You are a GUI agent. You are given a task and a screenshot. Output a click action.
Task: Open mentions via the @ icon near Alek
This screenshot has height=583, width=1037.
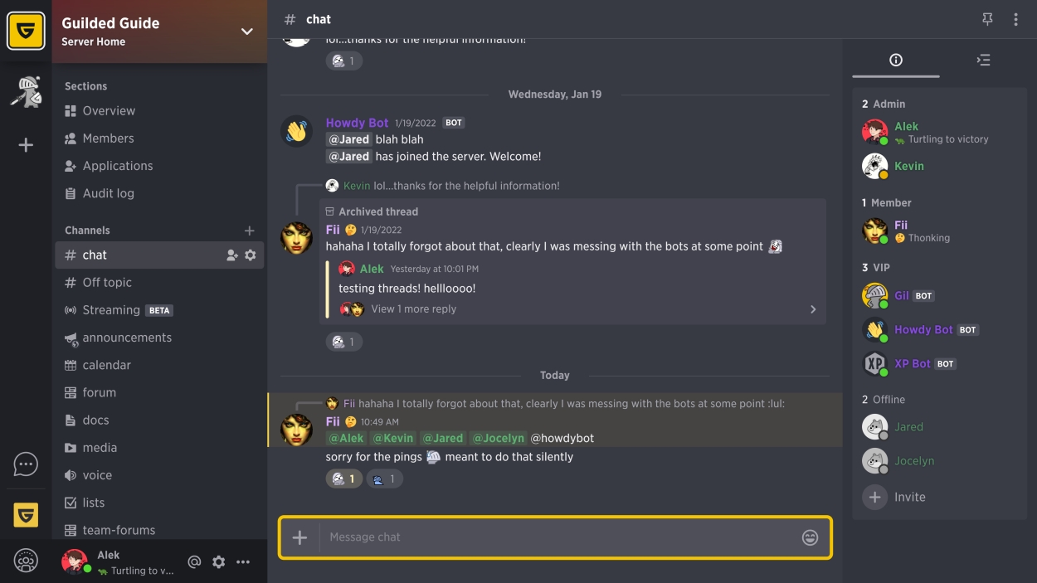[194, 561]
